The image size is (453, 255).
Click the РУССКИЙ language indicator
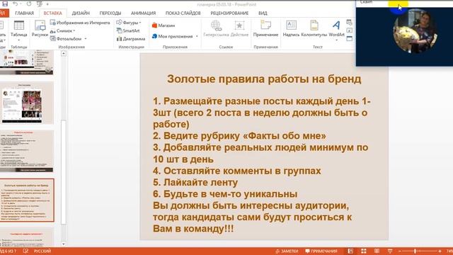point(42,251)
